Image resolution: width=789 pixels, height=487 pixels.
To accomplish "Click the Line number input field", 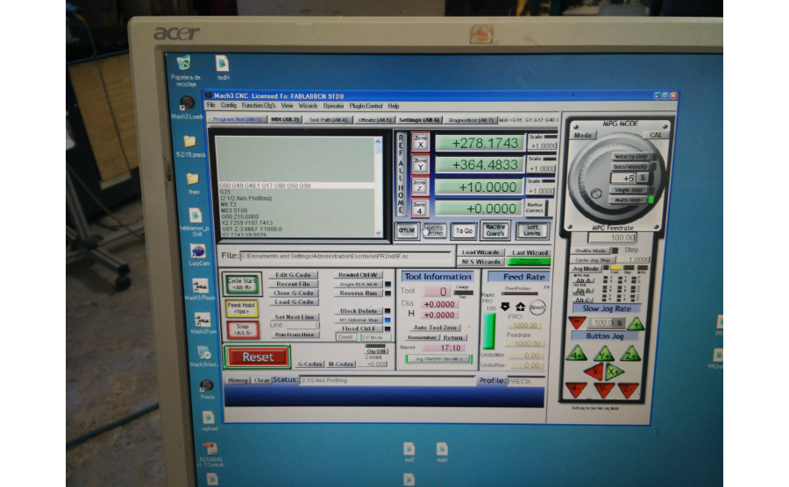I will [303, 325].
